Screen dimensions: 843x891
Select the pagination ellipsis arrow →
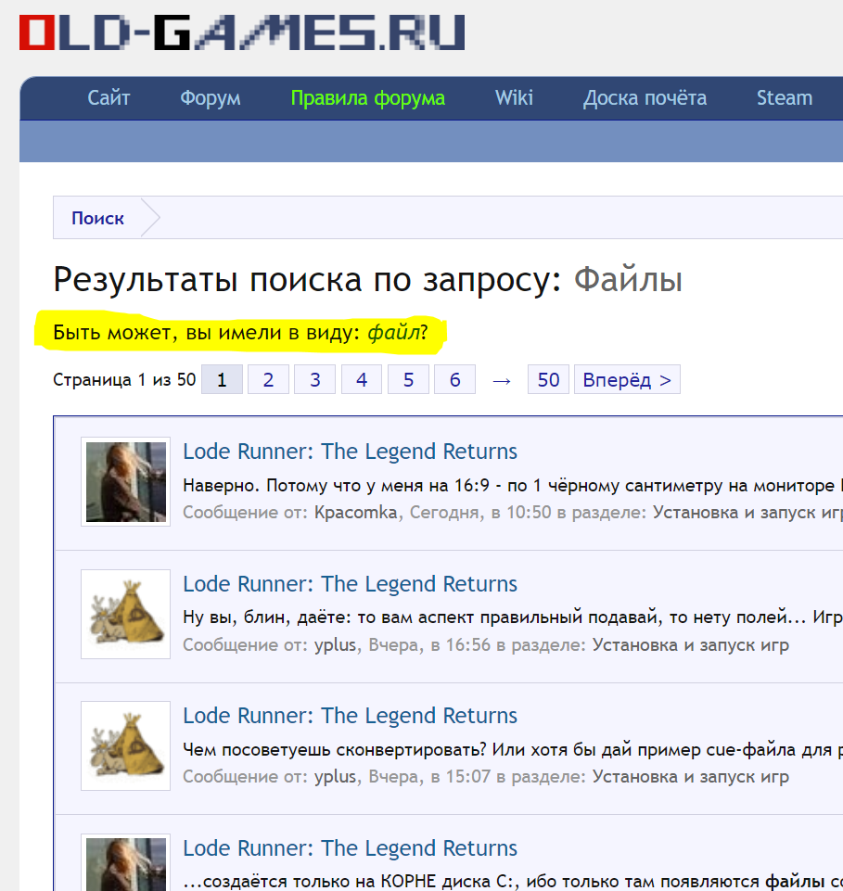point(502,380)
